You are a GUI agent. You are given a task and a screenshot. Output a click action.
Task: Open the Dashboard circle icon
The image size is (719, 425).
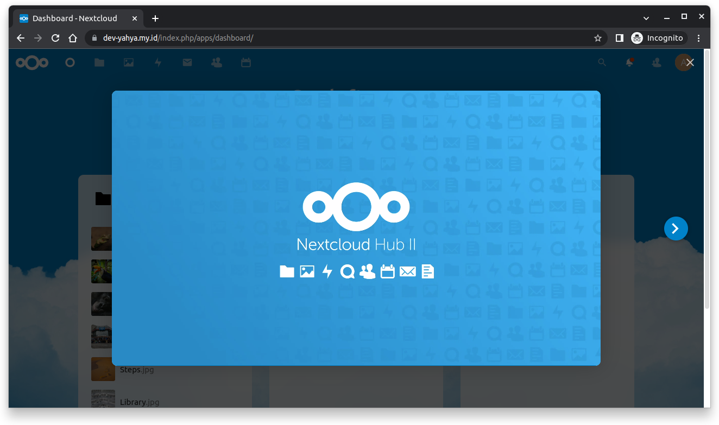point(70,63)
